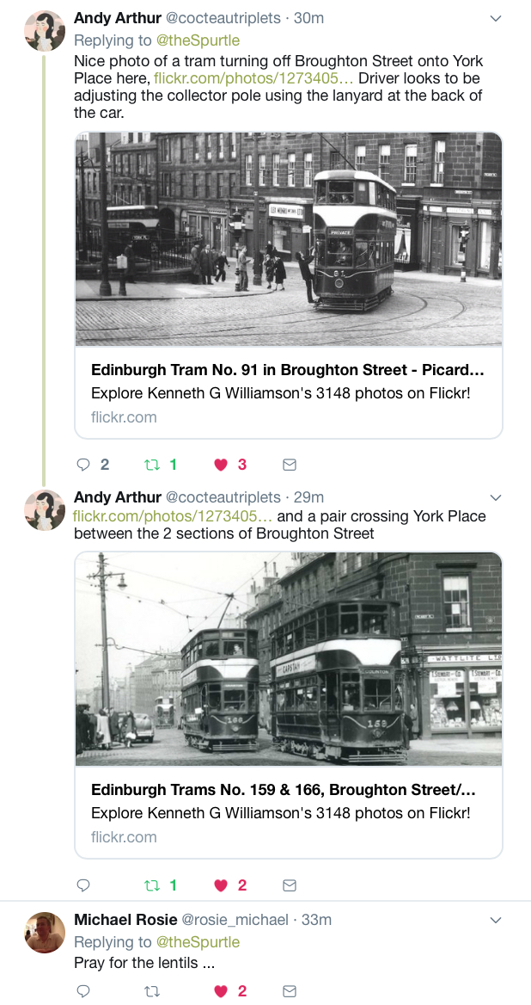Open the options chevron on first Andy Arthur tweet
This screenshot has height=1005, width=531.
[x=495, y=19]
